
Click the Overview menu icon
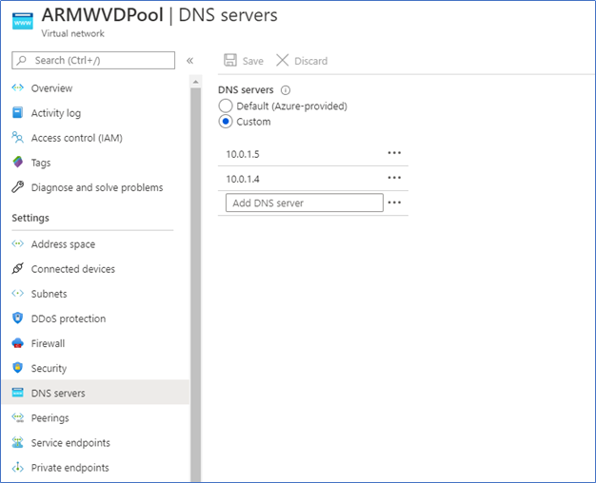point(17,88)
